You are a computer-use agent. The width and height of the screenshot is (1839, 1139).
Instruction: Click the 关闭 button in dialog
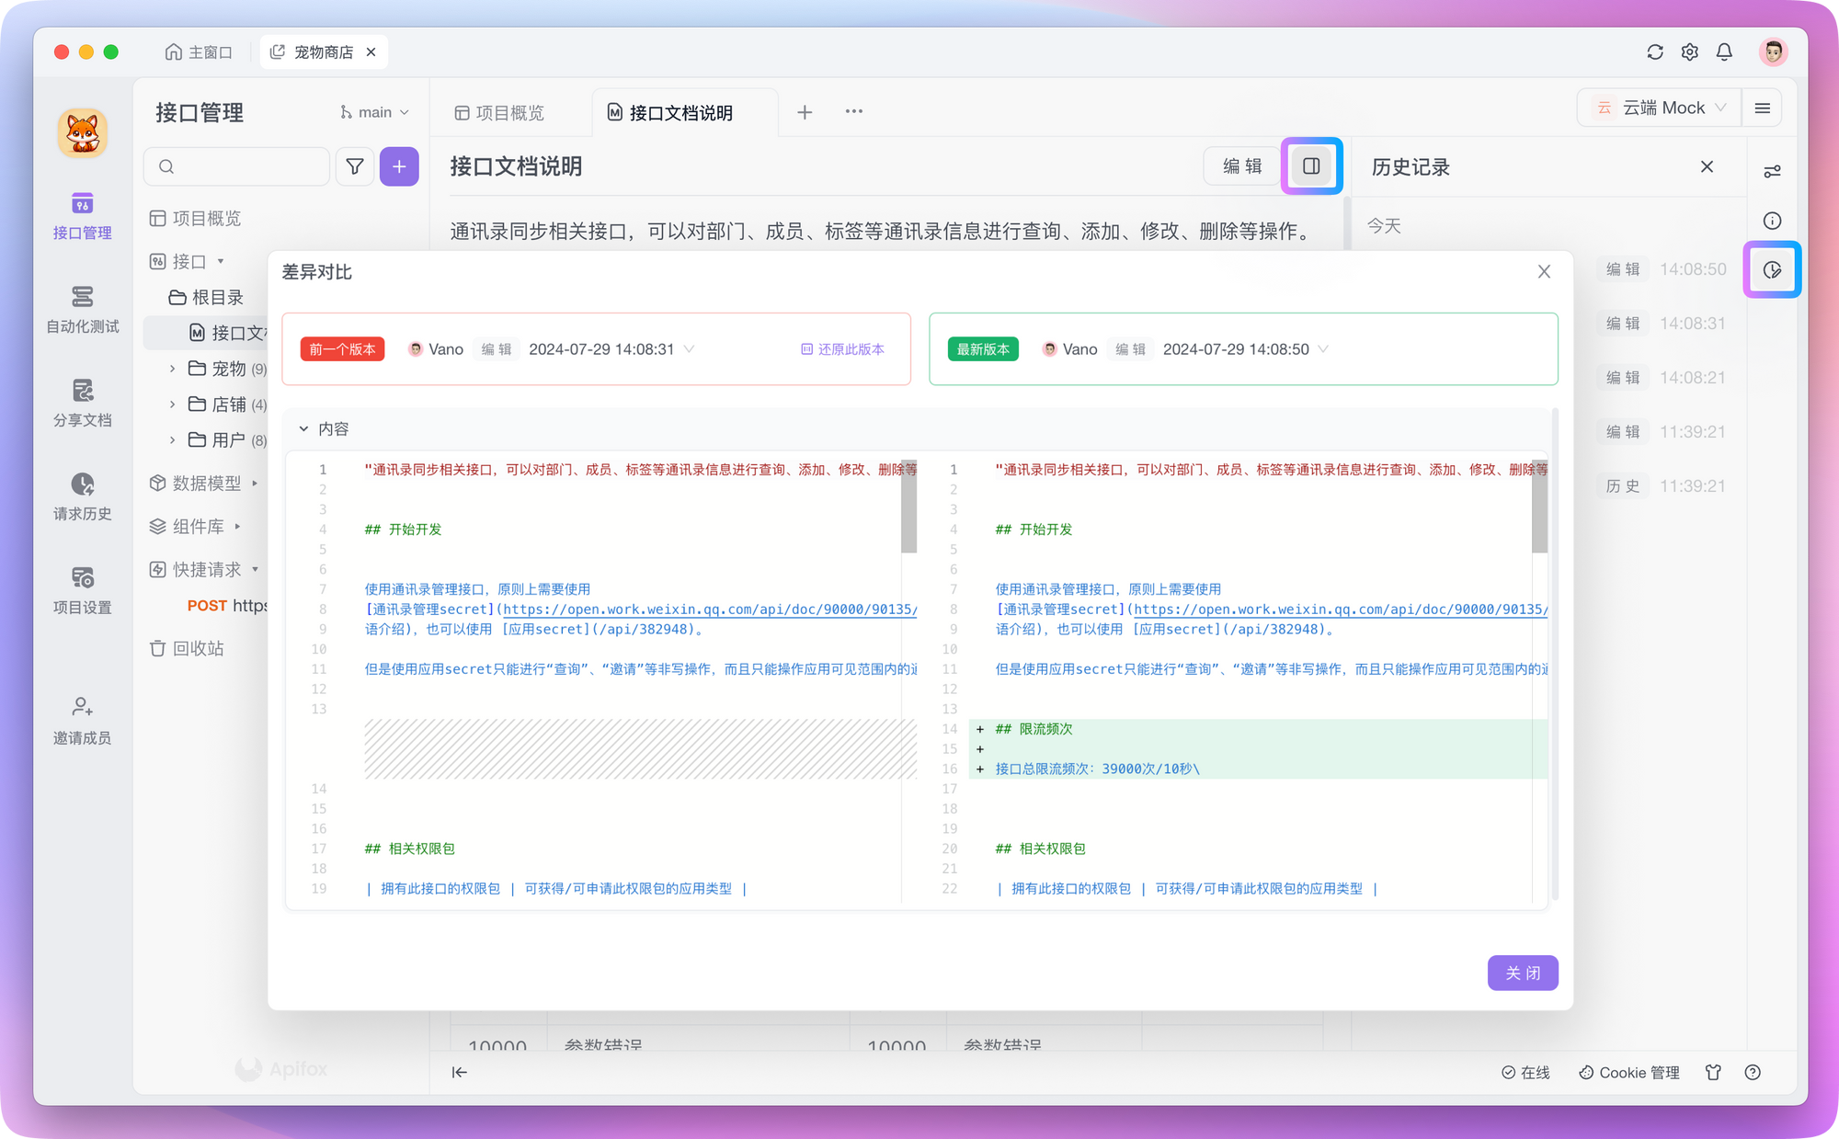pyautogui.click(x=1522, y=973)
